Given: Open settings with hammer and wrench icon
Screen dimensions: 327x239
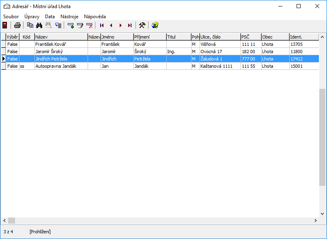Looking at the screenshot, I should (142, 25).
